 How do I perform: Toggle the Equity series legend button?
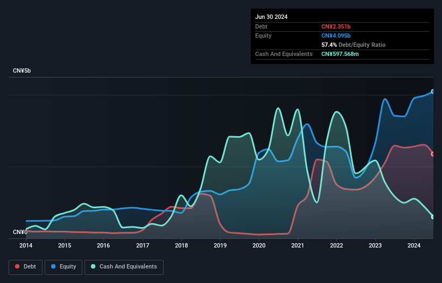64,267
